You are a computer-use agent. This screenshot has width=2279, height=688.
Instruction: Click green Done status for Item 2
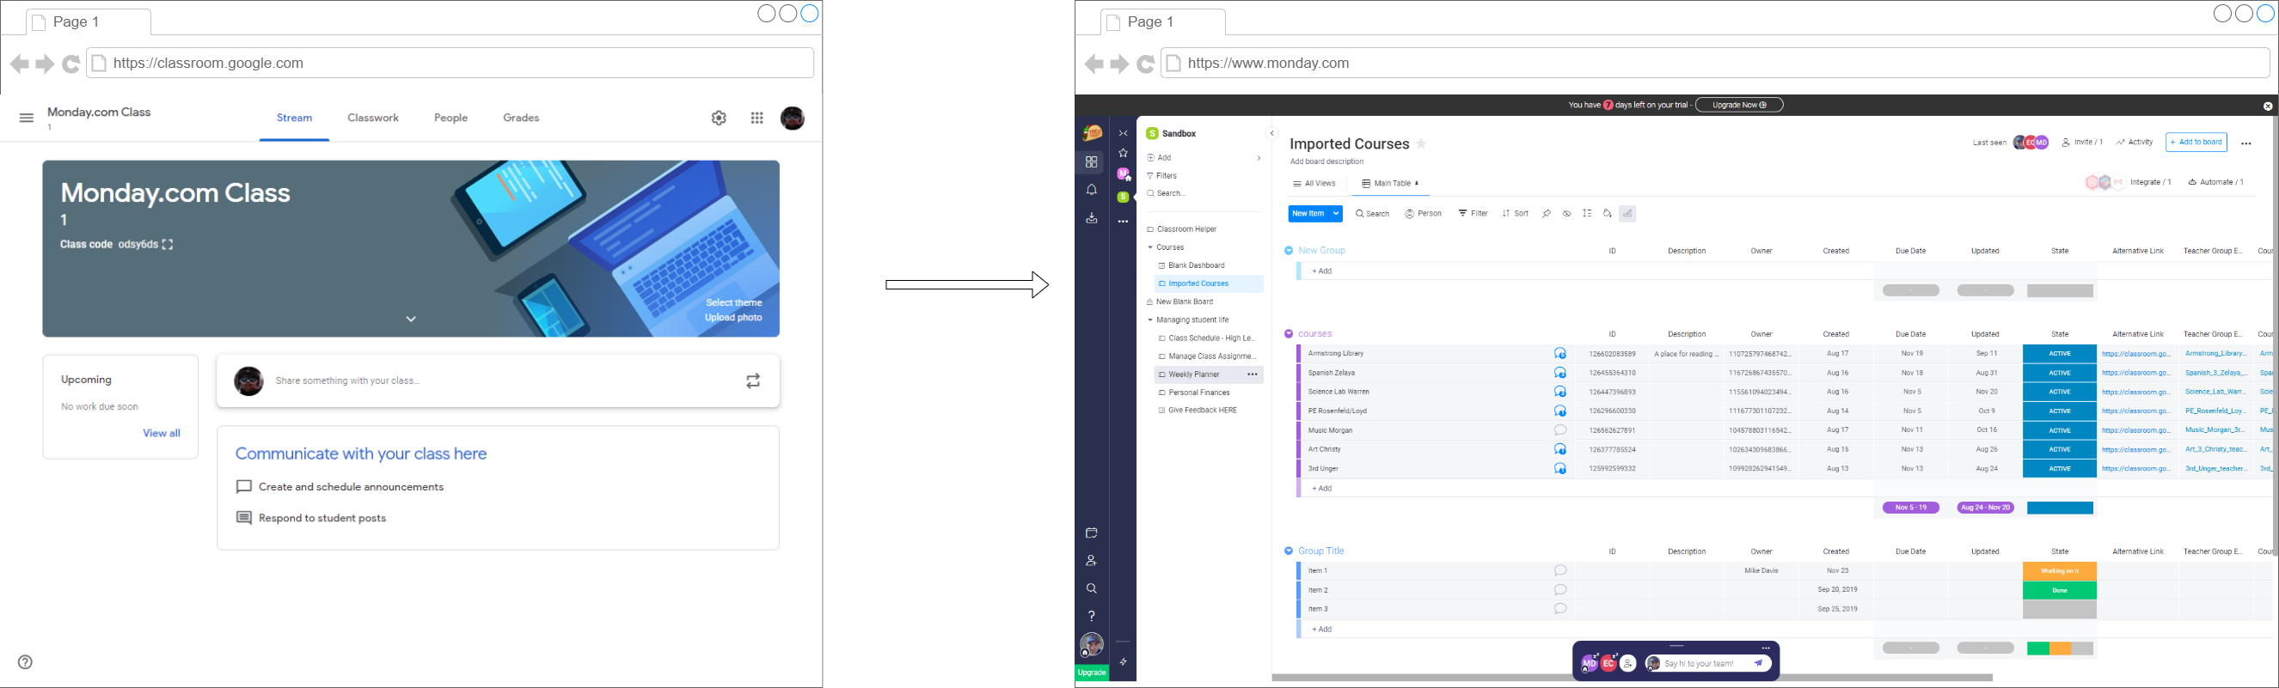click(2060, 590)
